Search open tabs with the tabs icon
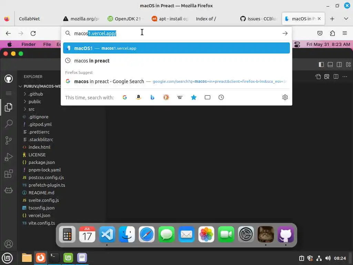Viewport: 353px width, 265px height. click(207, 97)
